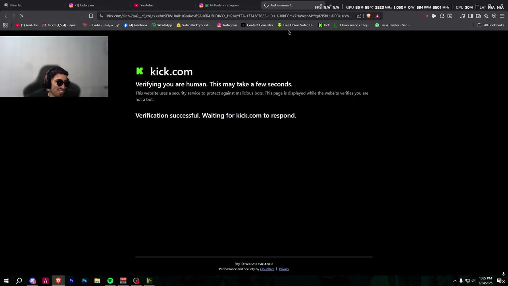Click the webcam overlay thumbnail

54,66
